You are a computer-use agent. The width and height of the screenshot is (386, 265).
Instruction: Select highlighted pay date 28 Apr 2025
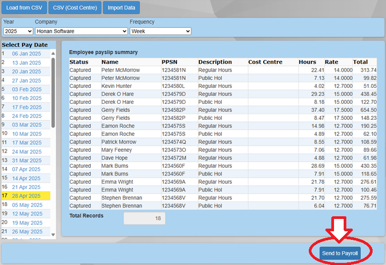[x=26, y=196]
